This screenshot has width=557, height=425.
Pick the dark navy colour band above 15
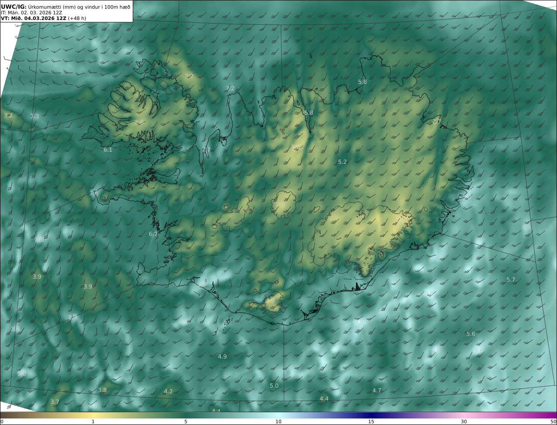[371, 415]
